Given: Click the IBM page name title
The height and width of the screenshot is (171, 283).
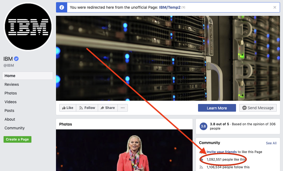Looking at the screenshot, I should point(8,59).
